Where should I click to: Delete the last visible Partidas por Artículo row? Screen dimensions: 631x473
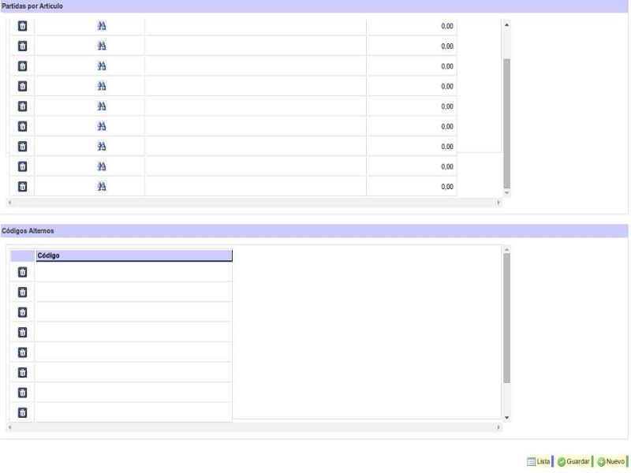22,187
